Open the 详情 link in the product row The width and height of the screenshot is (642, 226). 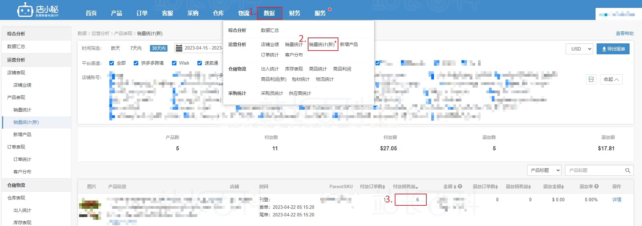coord(617,200)
